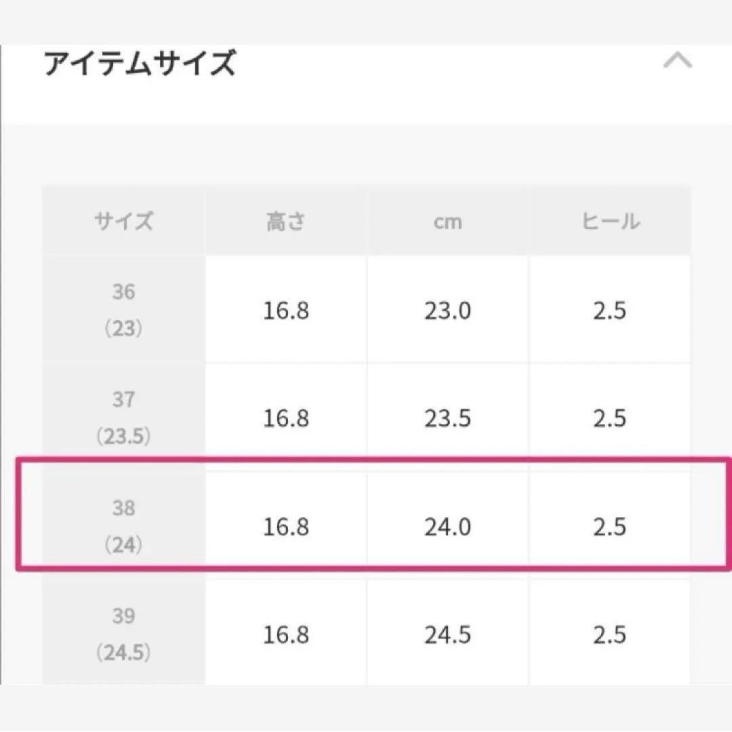Click heel 2.5 in size 39 row
This screenshot has width=732, height=732.
(x=609, y=634)
